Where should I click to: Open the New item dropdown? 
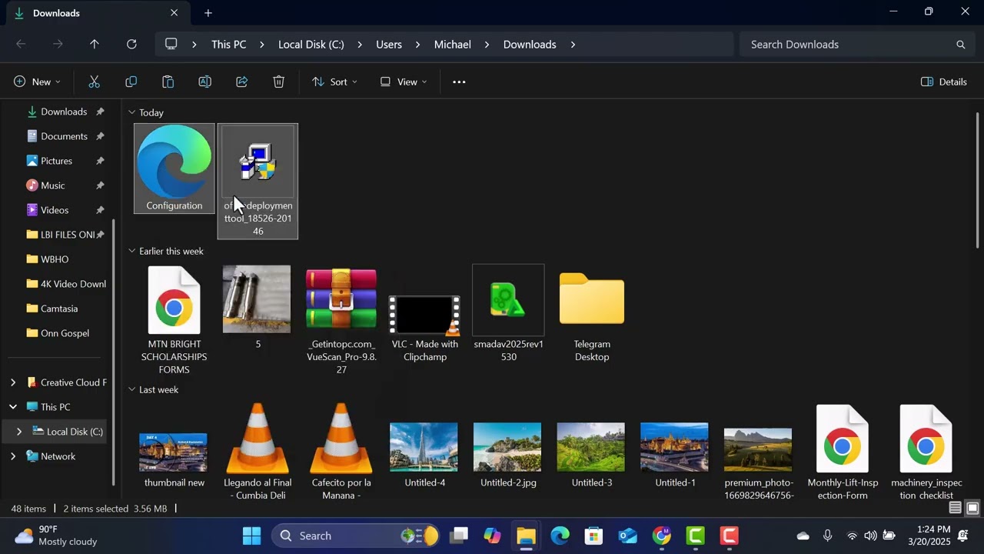pos(37,82)
